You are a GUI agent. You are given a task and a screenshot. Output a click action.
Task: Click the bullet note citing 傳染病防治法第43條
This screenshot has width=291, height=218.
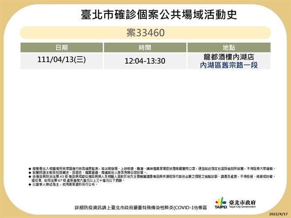coord(152,178)
